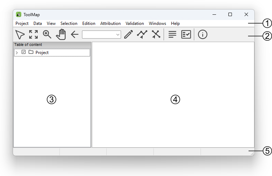Click the Table of content header

pos(52,45)
